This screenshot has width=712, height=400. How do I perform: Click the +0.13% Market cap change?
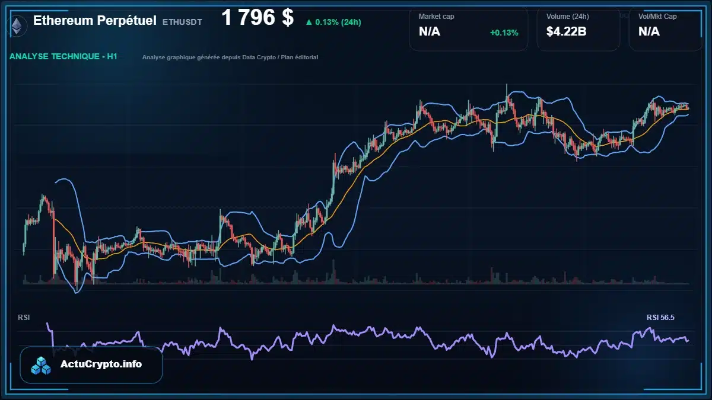tap(504, 33)
